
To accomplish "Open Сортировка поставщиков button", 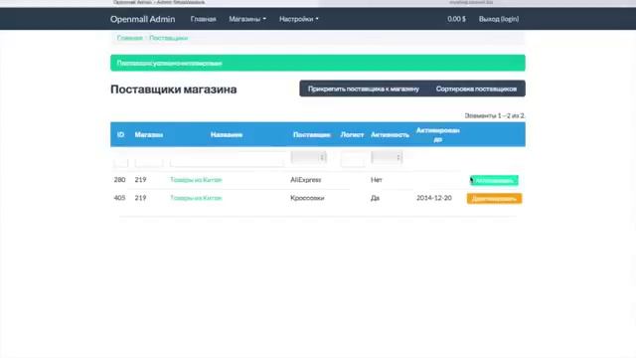I will coord(476,89).
